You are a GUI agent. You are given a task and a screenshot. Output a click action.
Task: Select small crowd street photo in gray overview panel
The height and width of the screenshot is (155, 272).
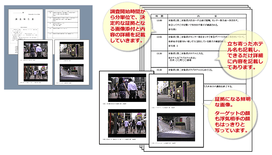click(36, 72)
